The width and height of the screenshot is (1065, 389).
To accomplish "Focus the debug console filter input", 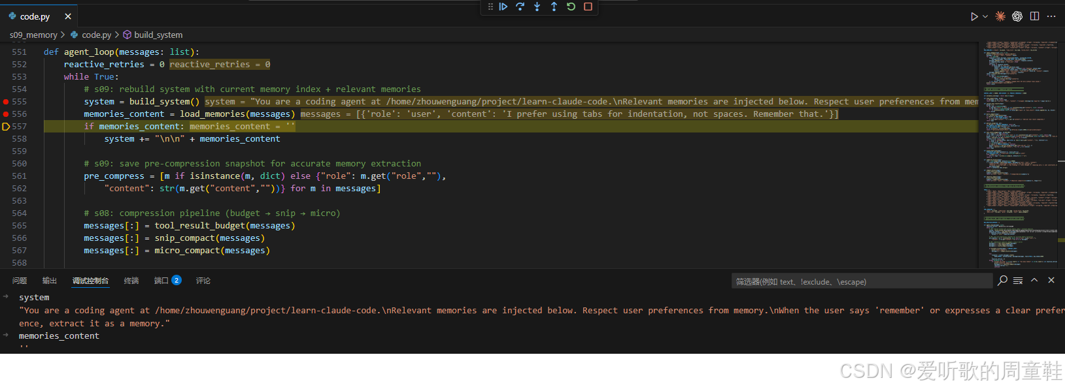I will [862, 281].
